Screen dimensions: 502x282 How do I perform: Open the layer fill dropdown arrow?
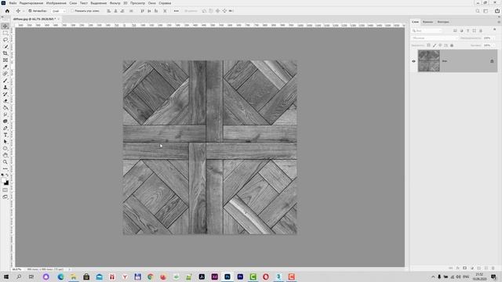point(493,45)
